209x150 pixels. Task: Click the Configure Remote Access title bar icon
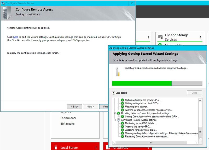pos(3,3)
